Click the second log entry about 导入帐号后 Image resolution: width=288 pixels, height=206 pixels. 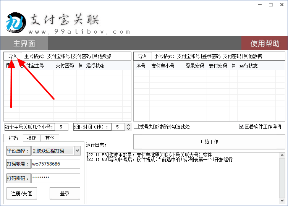(x=160, y=159)
